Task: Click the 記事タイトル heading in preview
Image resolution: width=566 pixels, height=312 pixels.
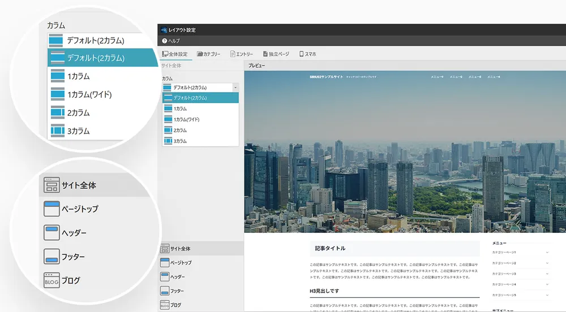Action: [x=330, y=248]
